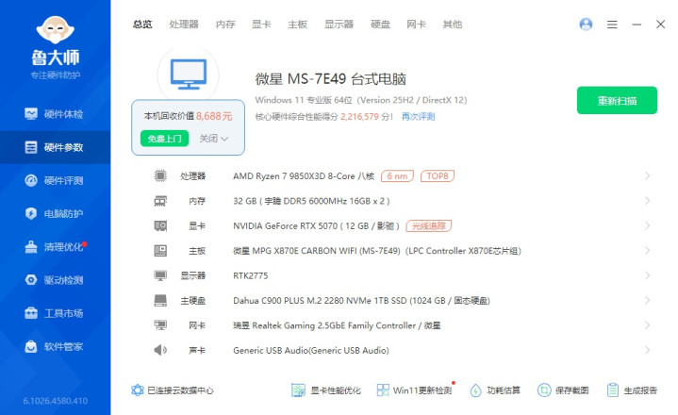Click text Generic USB Audio
This screenshot has height=415, width=678.
(x=271, y=351)
